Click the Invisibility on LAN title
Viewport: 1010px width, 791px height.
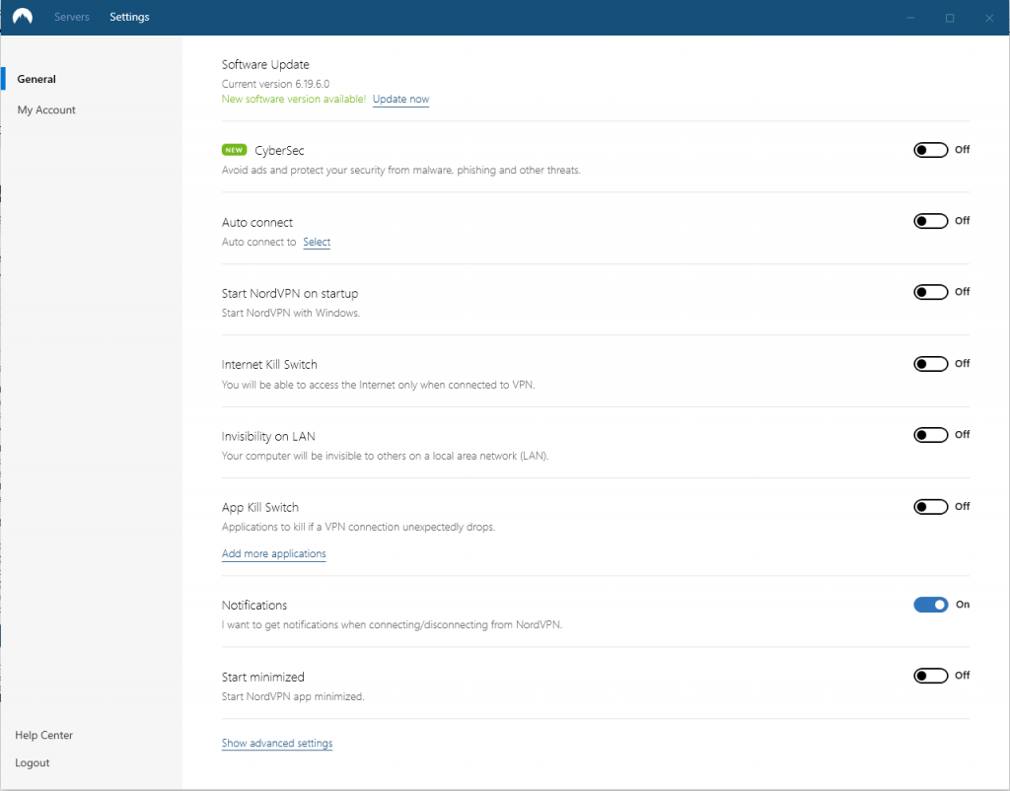[x=268, y=437]
